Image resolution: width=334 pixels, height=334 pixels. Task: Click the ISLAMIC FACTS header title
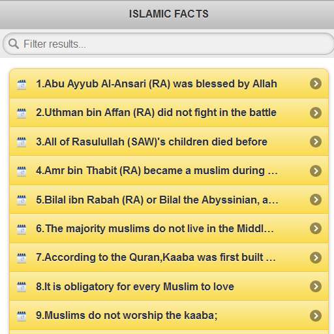[x=169, y=14]
